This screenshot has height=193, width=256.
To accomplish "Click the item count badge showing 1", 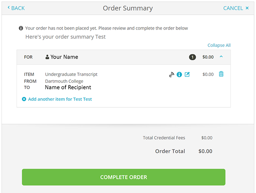I will (x=192, y=57).
